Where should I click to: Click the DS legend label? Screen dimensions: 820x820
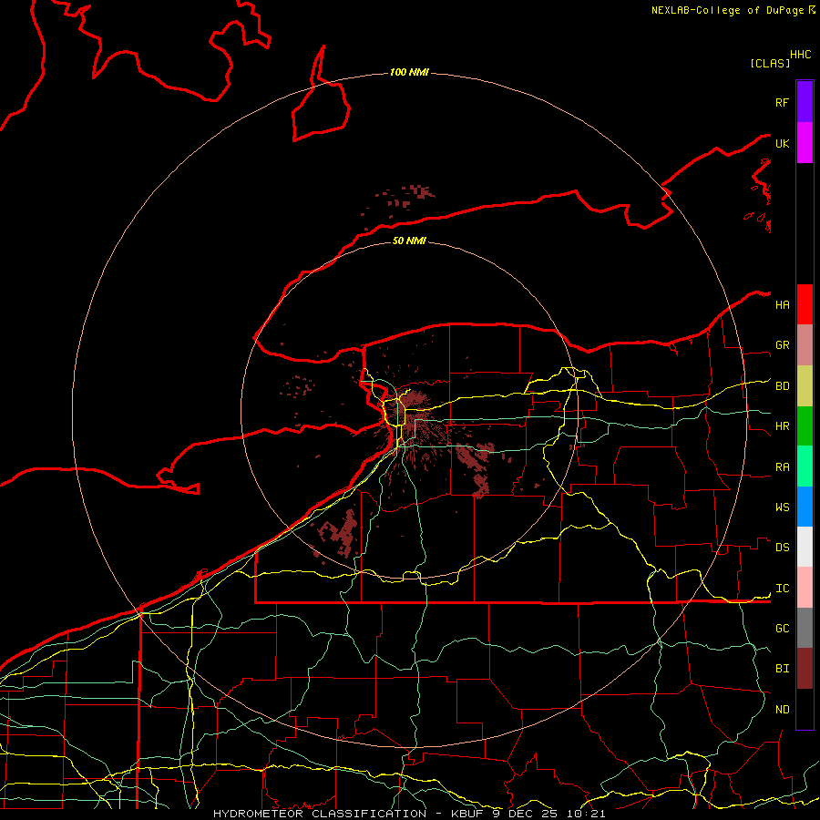(x=782, y=548)
